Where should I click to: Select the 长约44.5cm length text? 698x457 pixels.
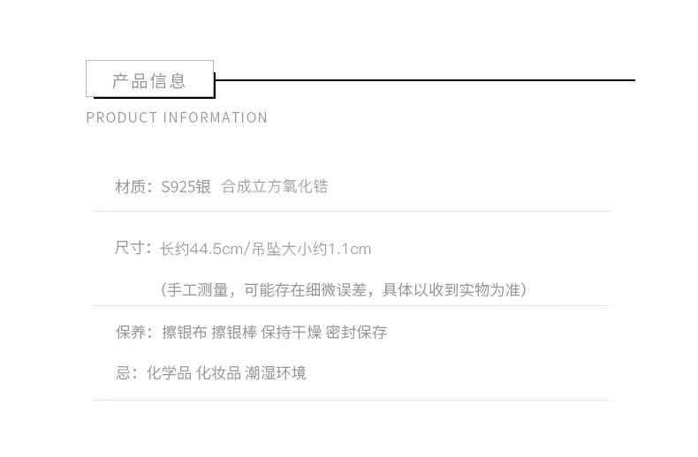click(201, 249)
